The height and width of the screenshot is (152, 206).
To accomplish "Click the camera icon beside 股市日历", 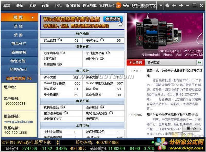I will pyautogui.click(x=60, y=64).
